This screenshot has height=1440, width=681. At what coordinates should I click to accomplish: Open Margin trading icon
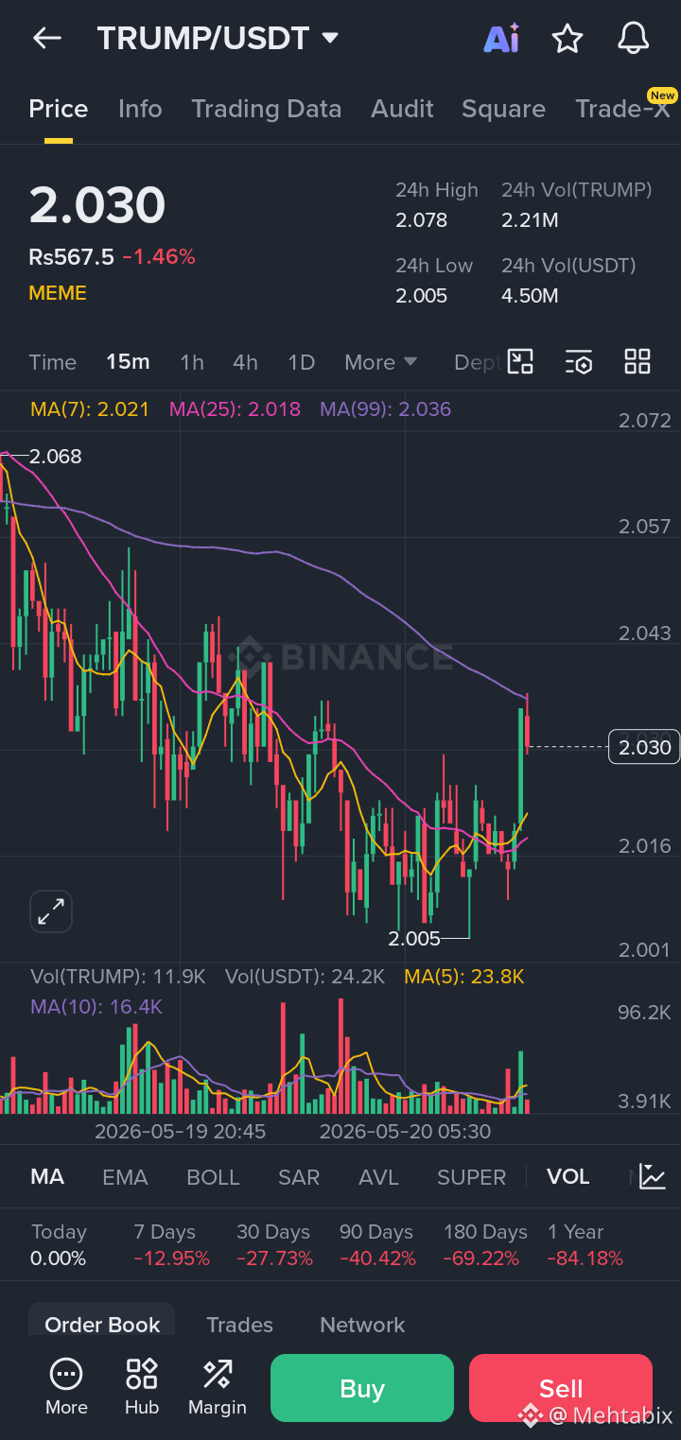click(218, 1387)
